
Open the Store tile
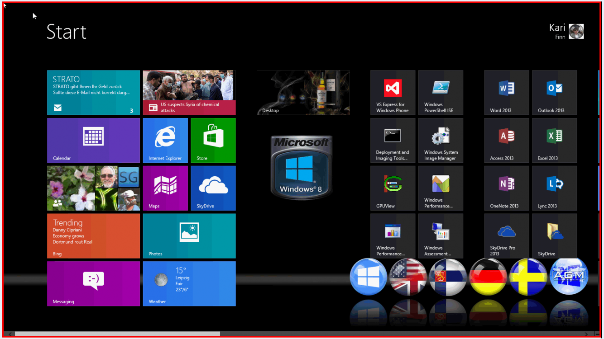(213, 140)
